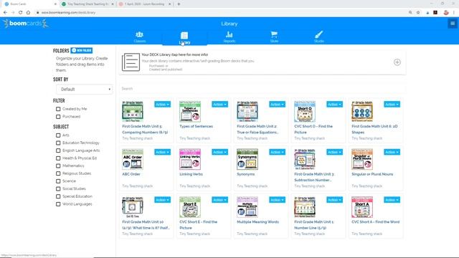Check Social Studies subject
This screenshot has height=258, width=459.
pyautogui.click(x=58, y=188)
